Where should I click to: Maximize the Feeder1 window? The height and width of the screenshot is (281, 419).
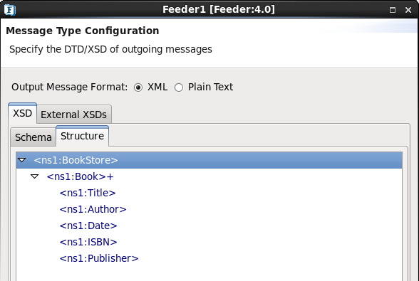(x=393, y=10)
